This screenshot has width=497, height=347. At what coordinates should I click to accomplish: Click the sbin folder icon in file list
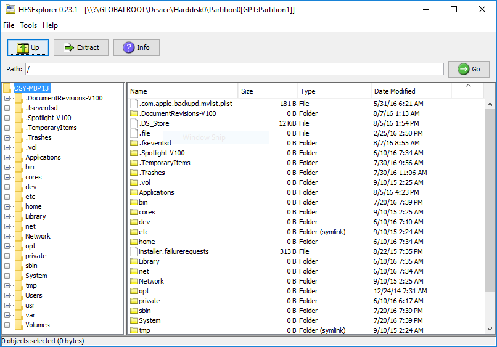(x=134, y=311)
